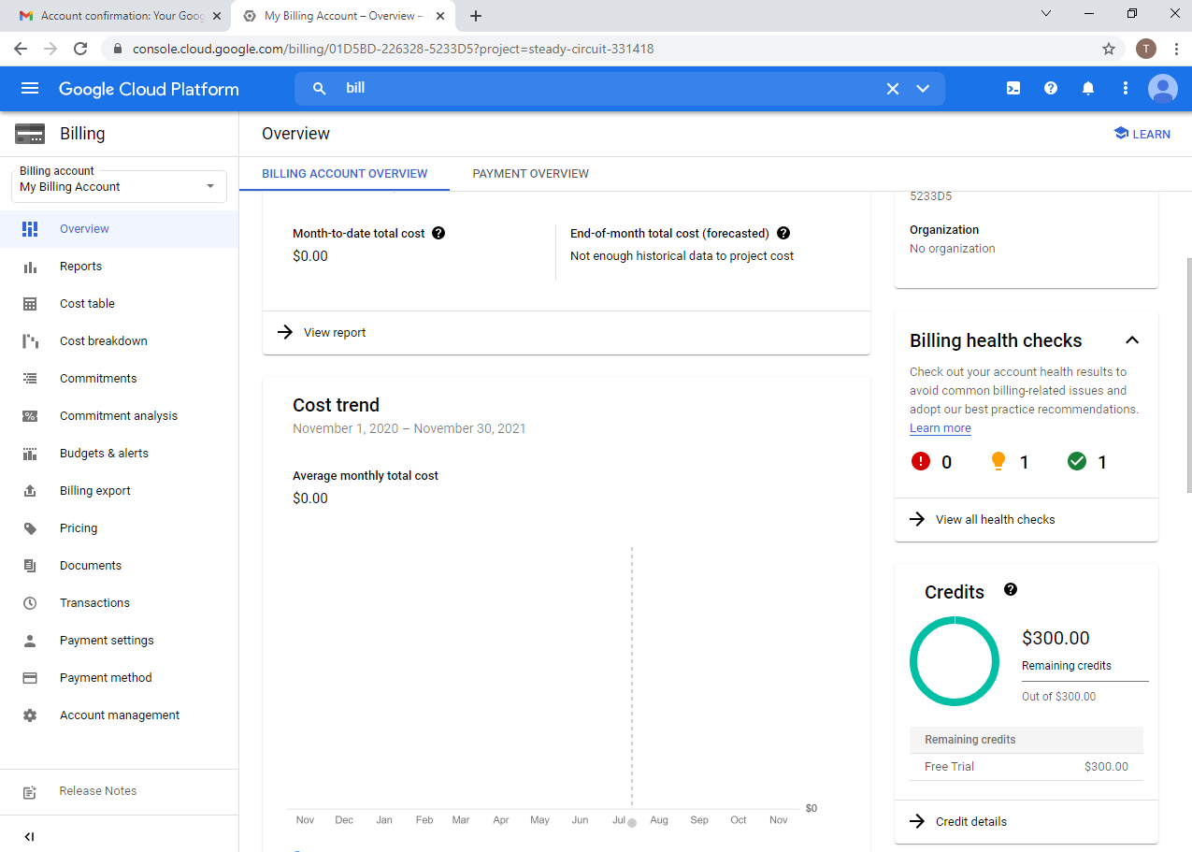Go to Overview in sidebar

(x=120, y=229)
